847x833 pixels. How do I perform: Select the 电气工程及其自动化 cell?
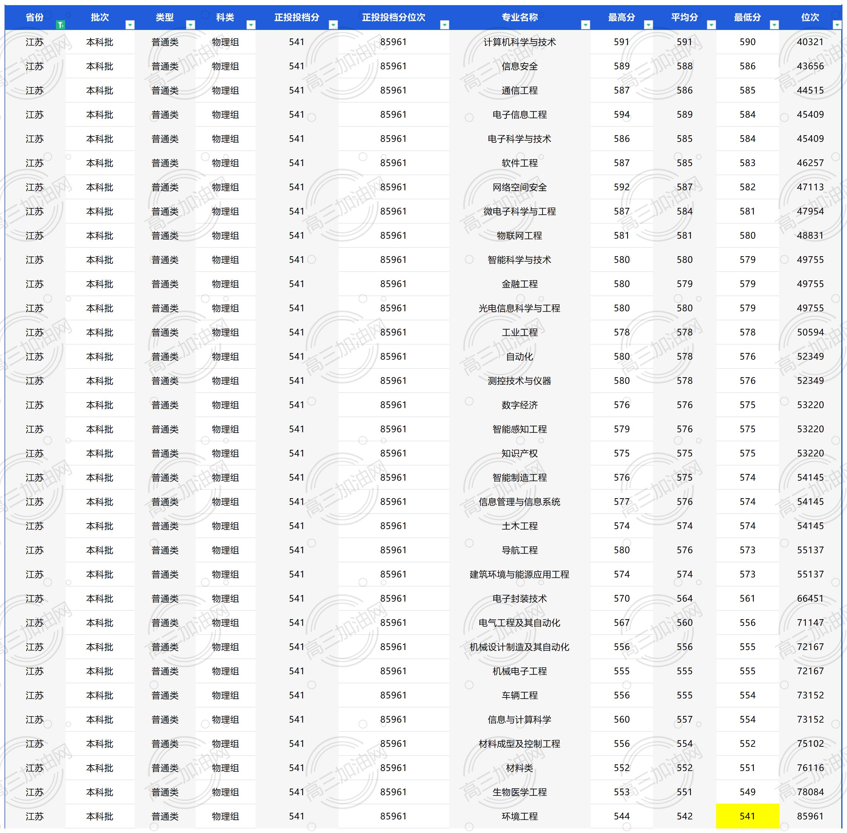click(x=520, y=623)
